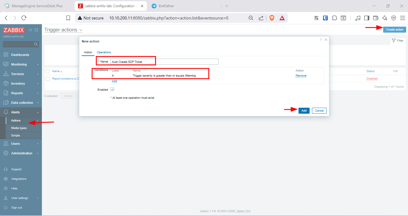Close the New action dialog

pyautogui.click(x=326, y=39)
